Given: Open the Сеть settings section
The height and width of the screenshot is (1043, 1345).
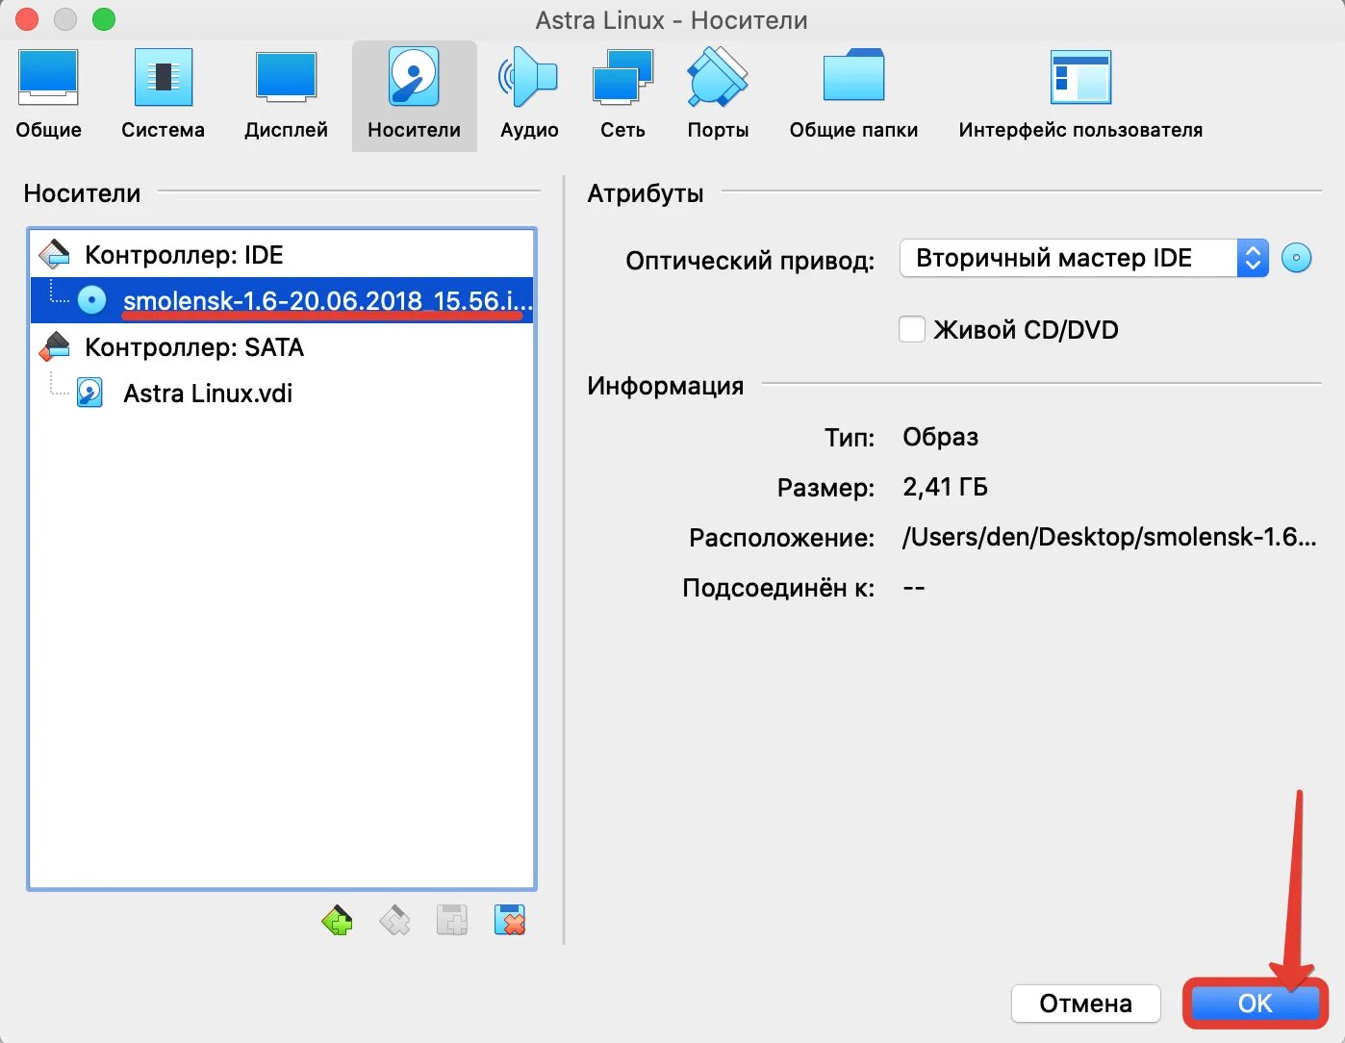Looking at the screenshot, I should pos(622,95).
